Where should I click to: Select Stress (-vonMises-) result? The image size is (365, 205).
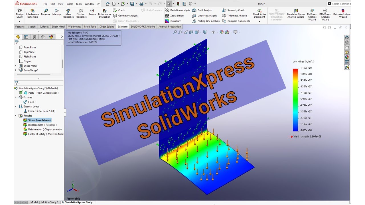[x=37, y=120]
